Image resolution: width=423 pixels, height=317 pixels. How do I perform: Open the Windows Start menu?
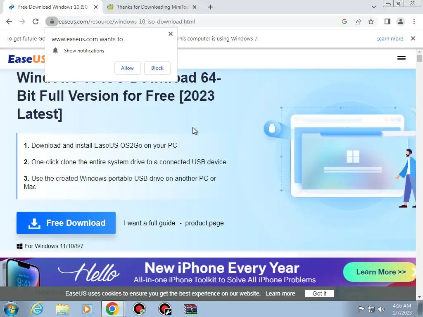tap(11, 309)
